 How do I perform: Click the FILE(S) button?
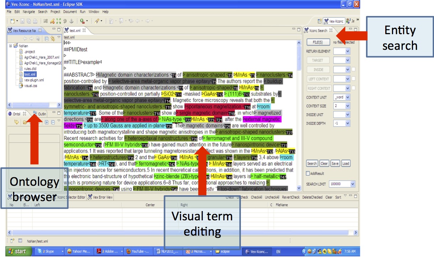pos(318,42)
